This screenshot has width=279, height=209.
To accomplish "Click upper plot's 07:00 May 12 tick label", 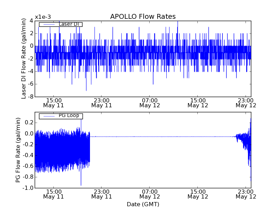I will click(x=150, y=102).
